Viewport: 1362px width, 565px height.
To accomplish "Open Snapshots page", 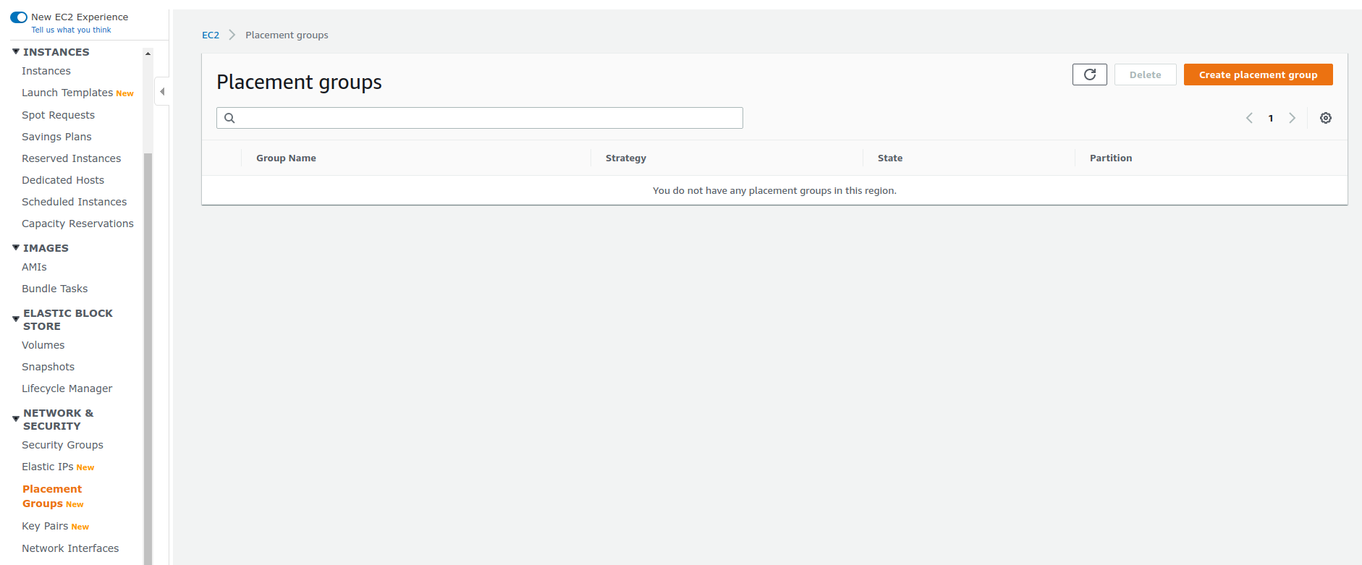I will 48,367.
